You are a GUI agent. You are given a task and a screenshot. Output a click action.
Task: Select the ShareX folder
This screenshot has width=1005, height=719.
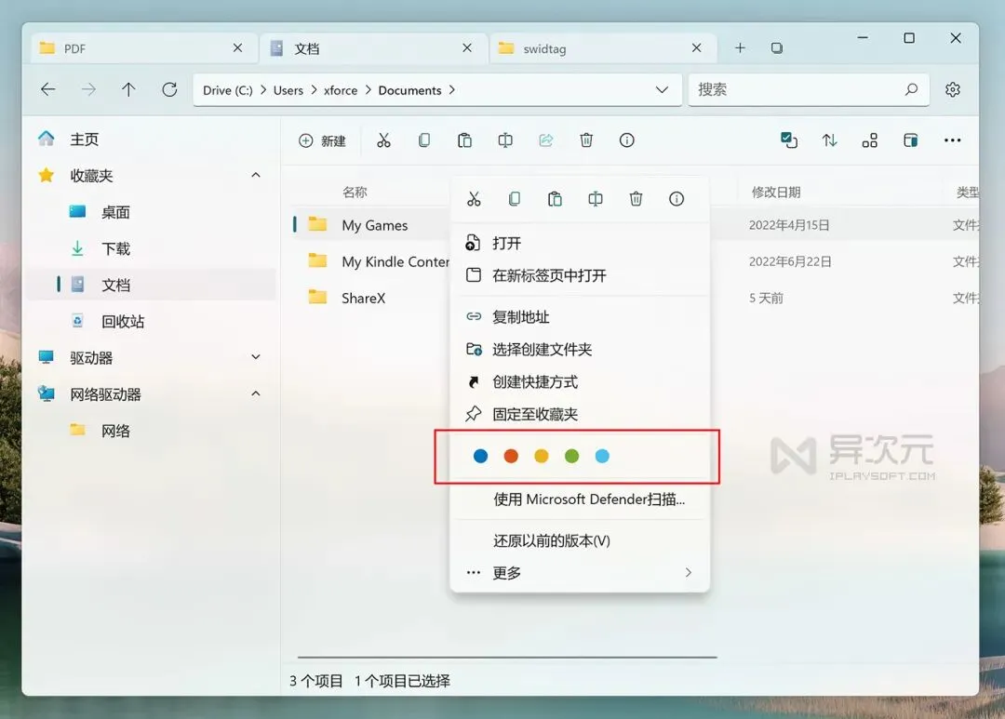364,298
